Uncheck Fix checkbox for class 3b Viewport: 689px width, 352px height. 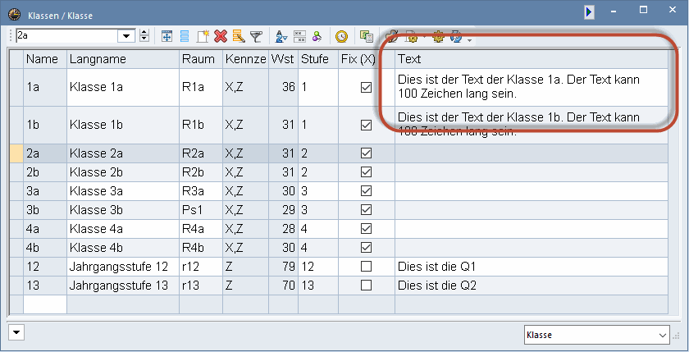pos(366,209)
